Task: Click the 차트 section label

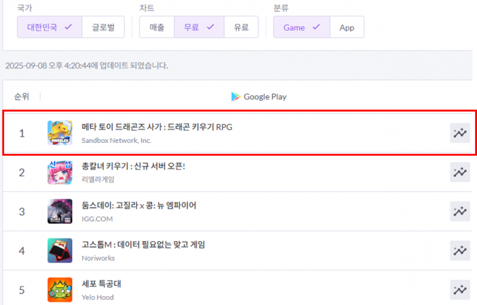Action: [147, 7]
